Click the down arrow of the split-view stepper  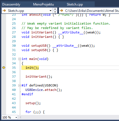[x=55, y=12]
